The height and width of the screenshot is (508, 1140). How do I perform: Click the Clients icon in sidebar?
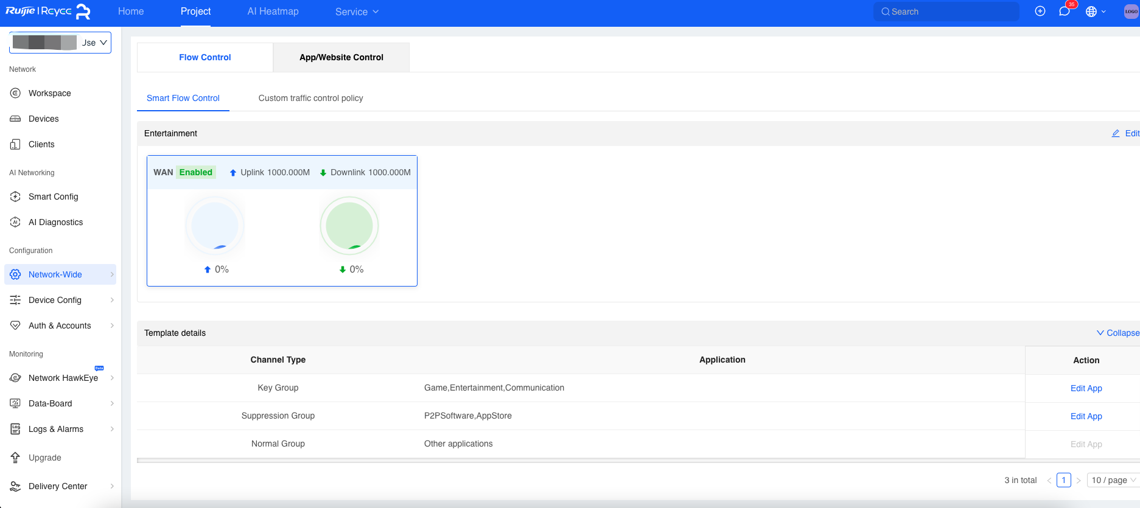(x=16, y=144)
